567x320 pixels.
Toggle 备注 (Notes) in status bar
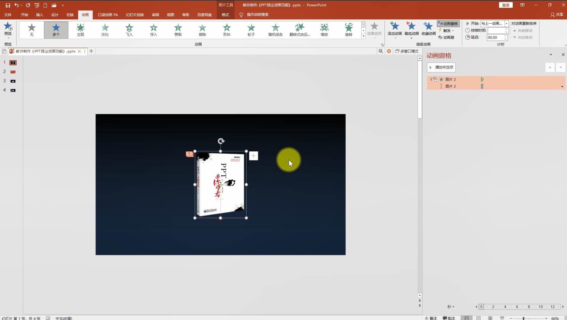[431, 318]
